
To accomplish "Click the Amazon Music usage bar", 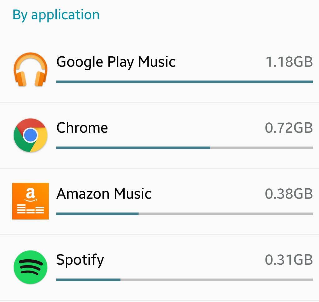I will pyautogui.click(x=184, y=214).
